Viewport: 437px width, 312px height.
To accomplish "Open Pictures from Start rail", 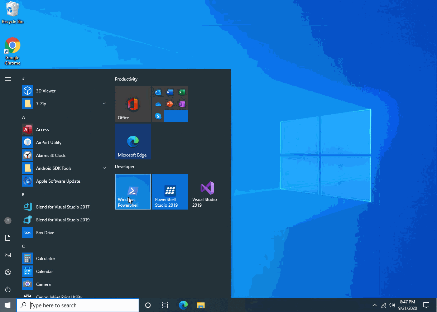I will point(8,255).
